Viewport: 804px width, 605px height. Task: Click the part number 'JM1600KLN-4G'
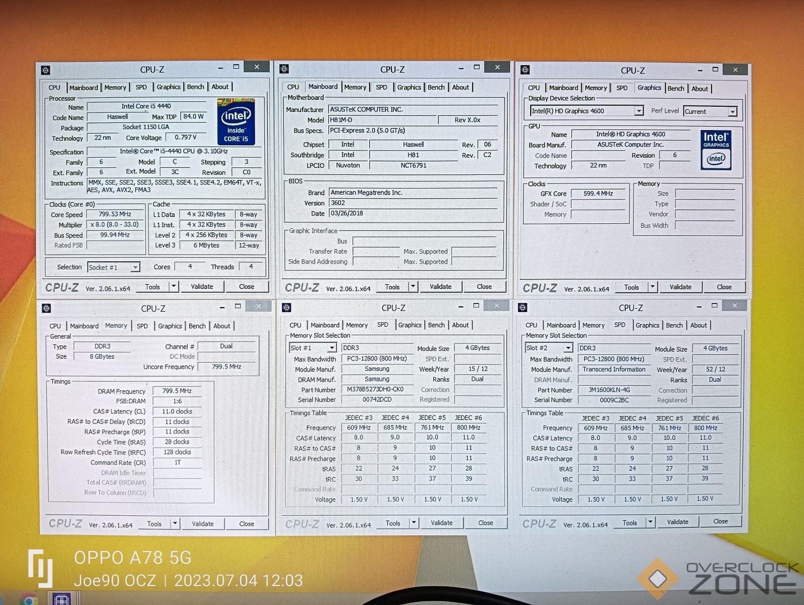click(609, 390)
